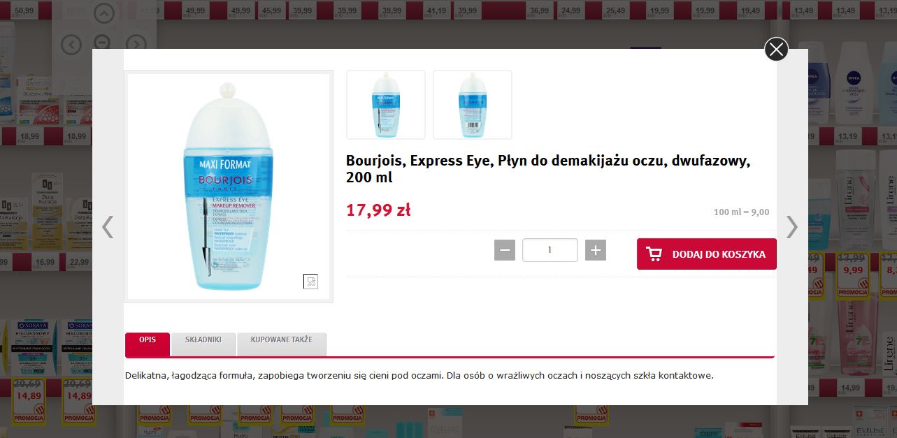
Task: Click the dimmed shelf left-arrow circle
Action: point(71,45)
